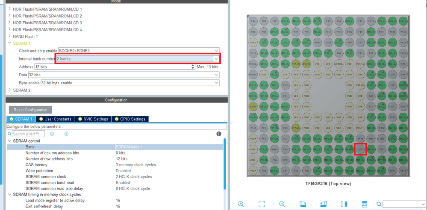Select the VREF+ pin
This screenshot has width=427, height=210.
[x=253, y=160]
